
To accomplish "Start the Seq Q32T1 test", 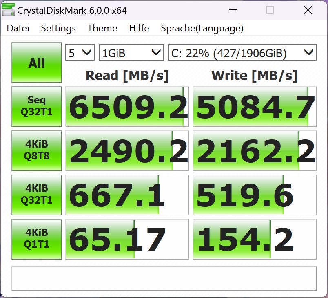I will (x=37, y=106).
